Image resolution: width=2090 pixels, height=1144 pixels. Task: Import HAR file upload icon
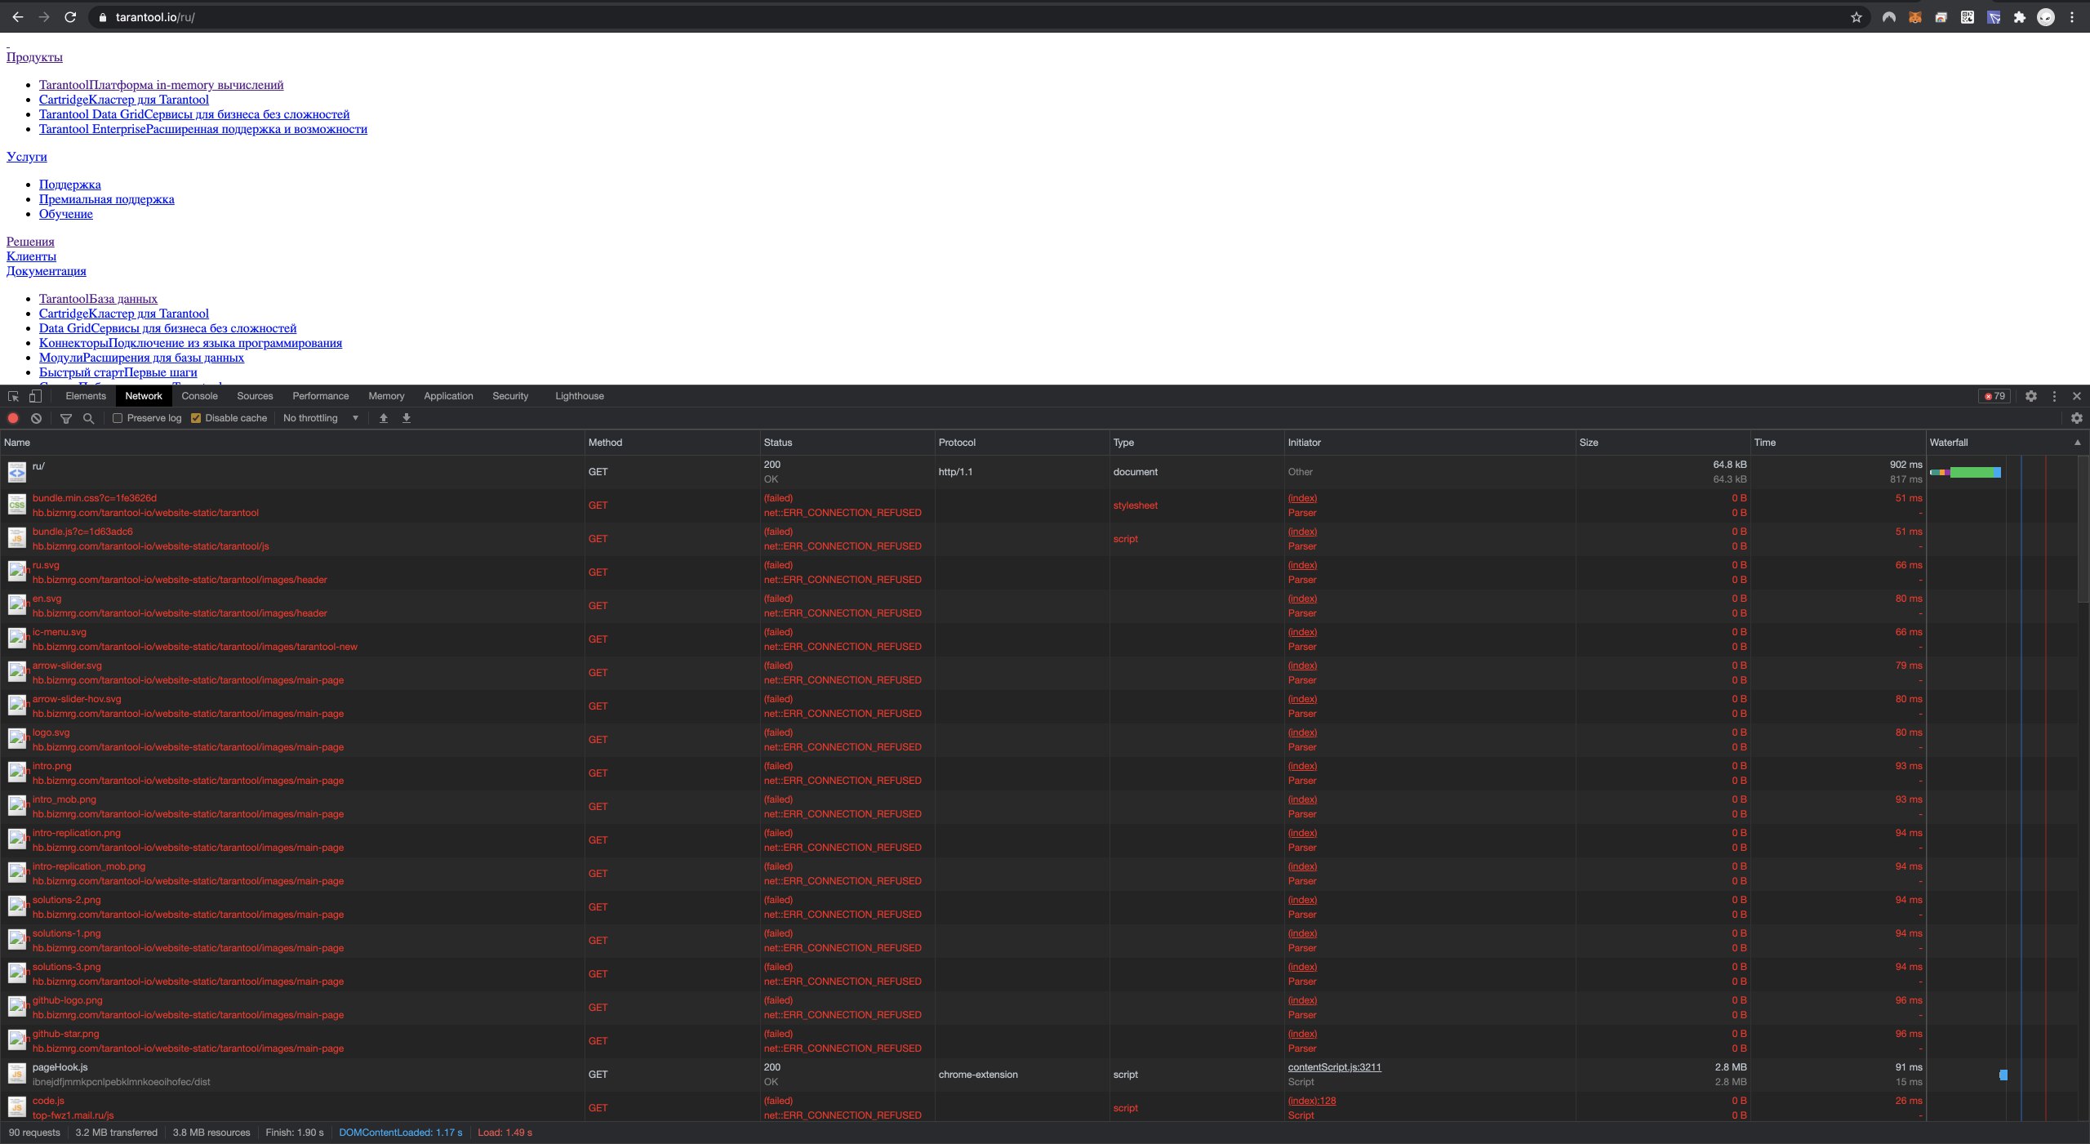(384, 418)
